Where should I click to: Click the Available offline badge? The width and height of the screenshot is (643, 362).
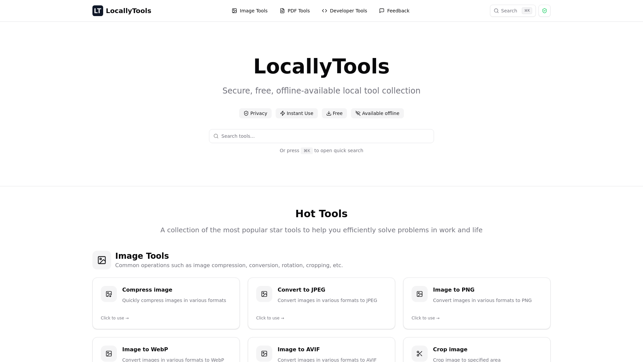pos(377,113)
